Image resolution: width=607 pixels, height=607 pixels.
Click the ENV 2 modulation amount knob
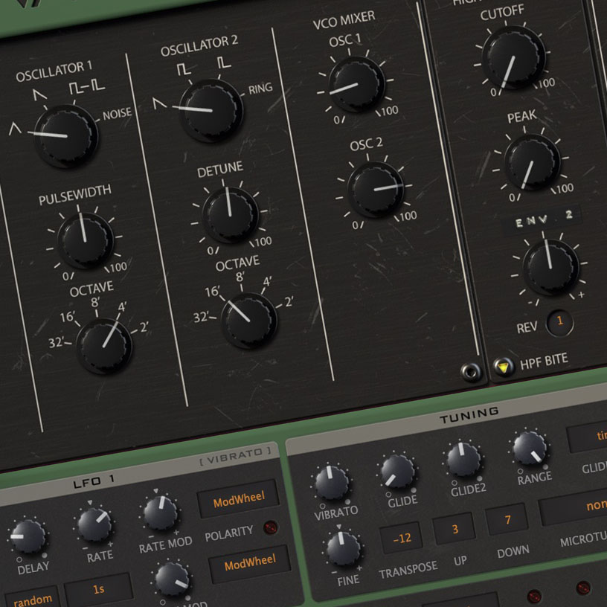coord(550,267)
